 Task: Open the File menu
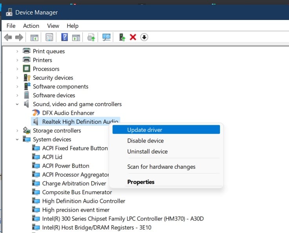click(11, 26)
